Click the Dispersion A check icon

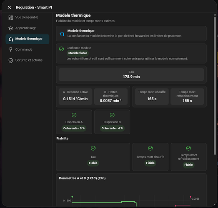pyautogui.click(x=74, y=115)
